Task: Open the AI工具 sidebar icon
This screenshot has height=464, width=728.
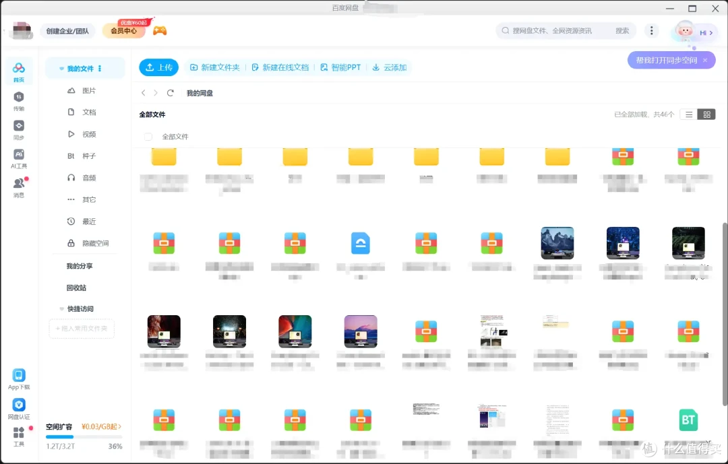Action: 19,159
